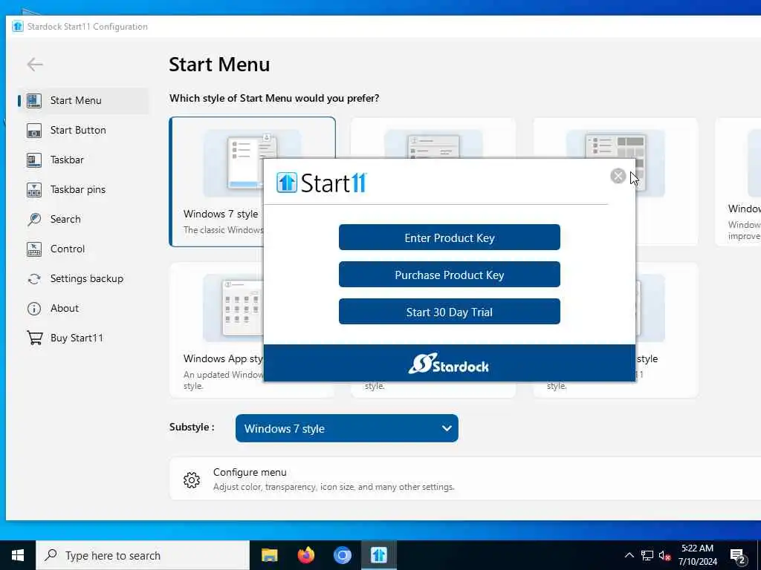761x570 pixels.
Task: Open the Taskbar settings section
Action: (83, 160)
